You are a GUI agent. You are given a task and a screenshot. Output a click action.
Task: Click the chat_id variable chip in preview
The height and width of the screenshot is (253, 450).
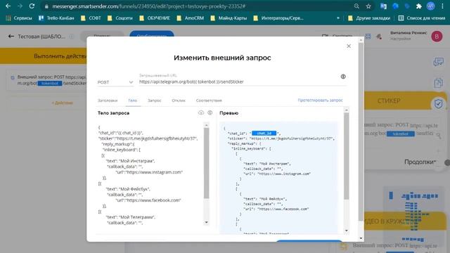coord(264,133)
